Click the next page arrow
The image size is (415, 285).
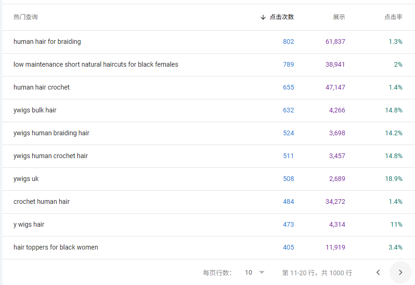pos(400,272)
